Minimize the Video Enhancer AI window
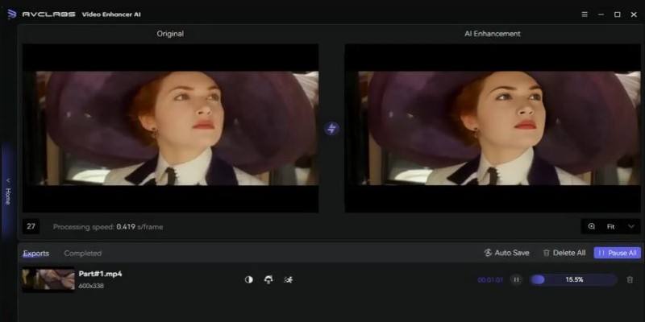 601,14
